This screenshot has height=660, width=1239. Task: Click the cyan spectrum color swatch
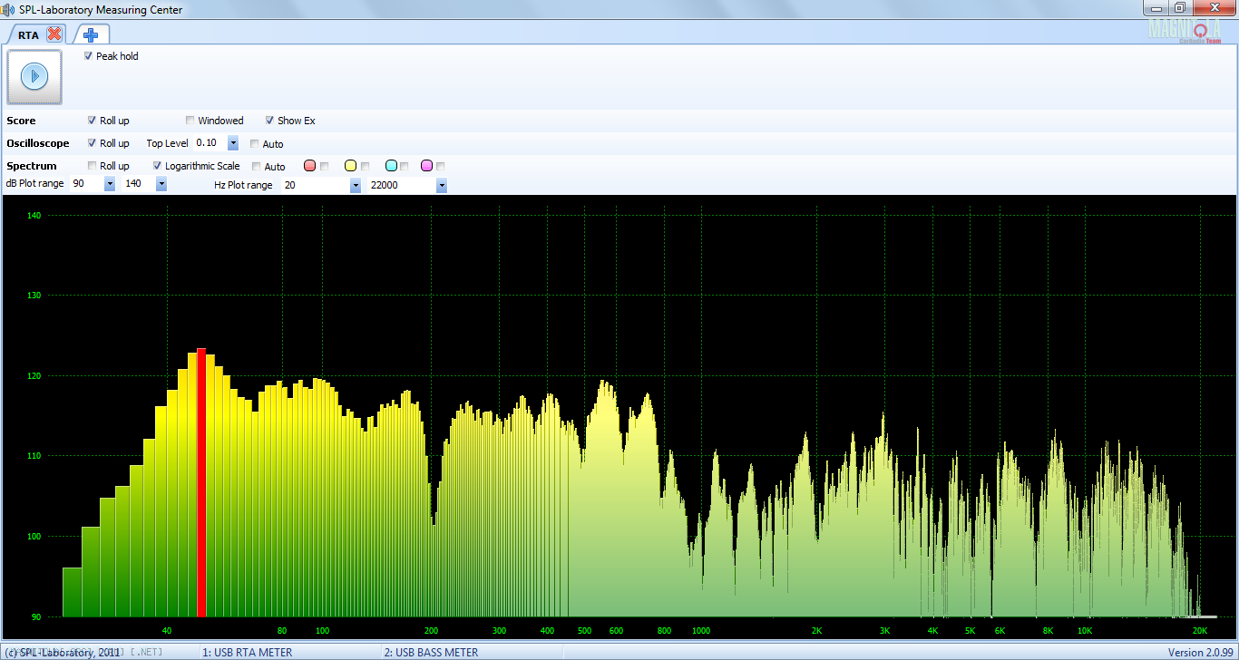(391, 166)
